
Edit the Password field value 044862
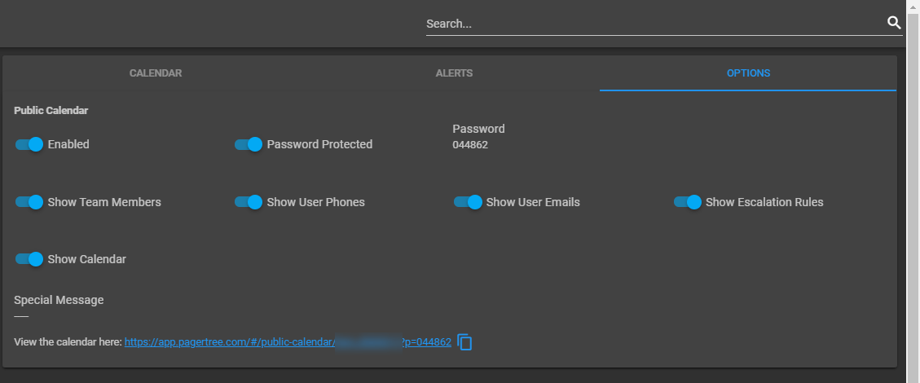click(470, 145)
